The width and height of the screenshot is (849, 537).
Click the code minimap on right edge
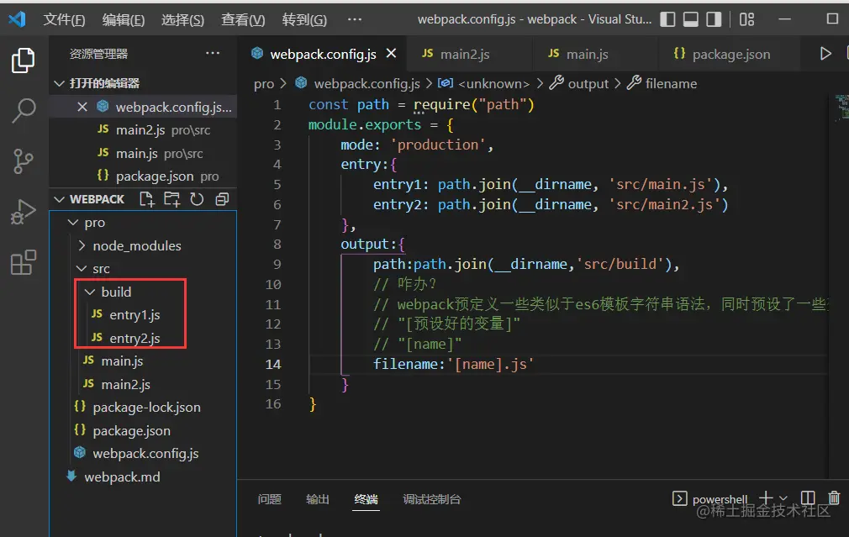[x=842, y=108]
